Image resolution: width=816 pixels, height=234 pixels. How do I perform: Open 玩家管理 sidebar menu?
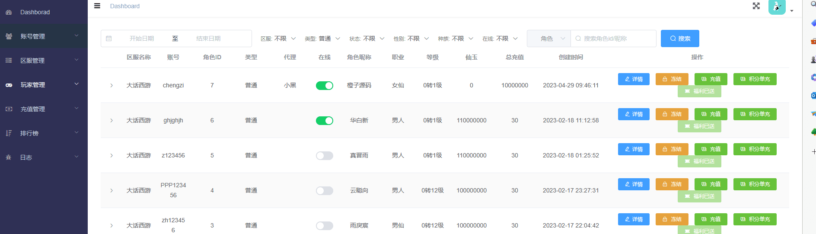[x=44, y=85]
